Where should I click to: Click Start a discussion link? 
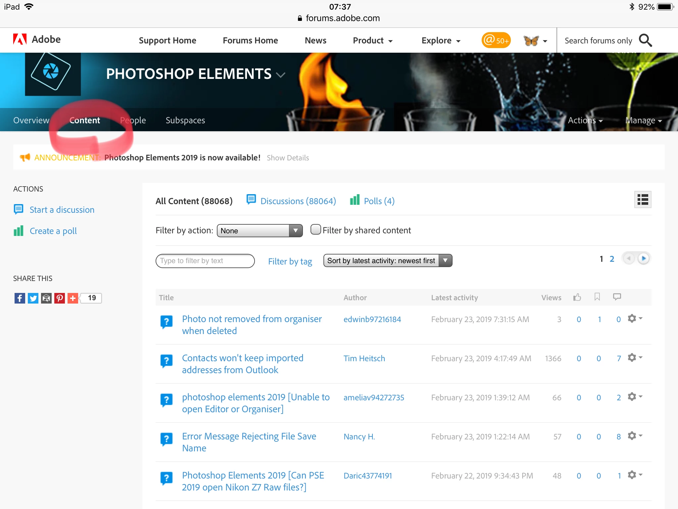coord(62,210)
